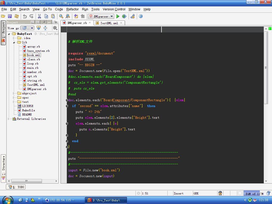This screenshot has height=204, width=272.
Task: Expand the .idea folder
Action: (14, 38)
